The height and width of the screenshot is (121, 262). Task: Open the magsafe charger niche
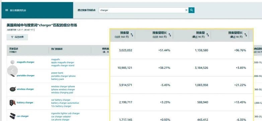[x=25, y=62]
